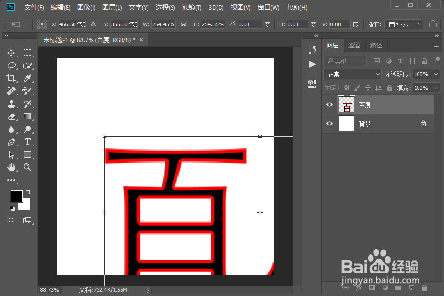Close the 未标题-1 document tab
The width and height of the screenshot is (444, 296).
[x=141, y=40]
